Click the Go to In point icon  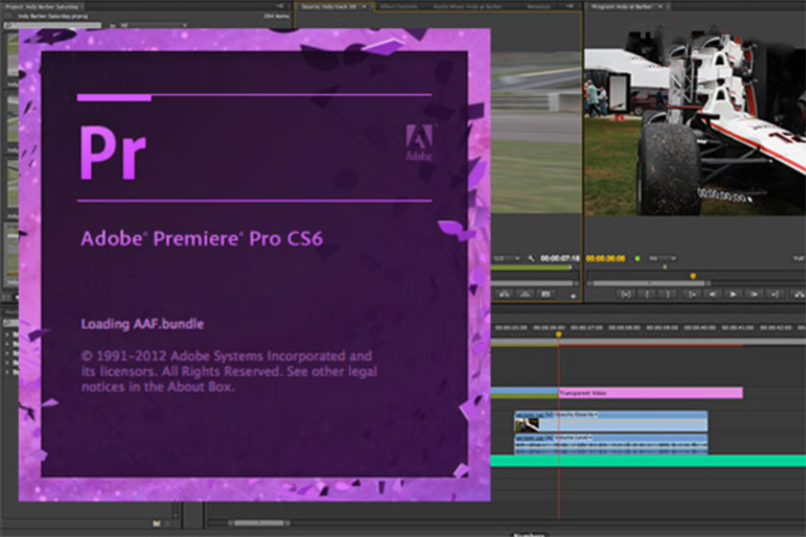click(x=692, y=294)
